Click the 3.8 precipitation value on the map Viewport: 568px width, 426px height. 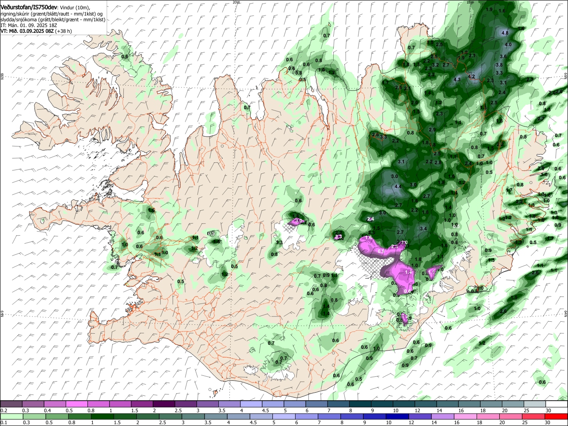[x=499, y=65]
